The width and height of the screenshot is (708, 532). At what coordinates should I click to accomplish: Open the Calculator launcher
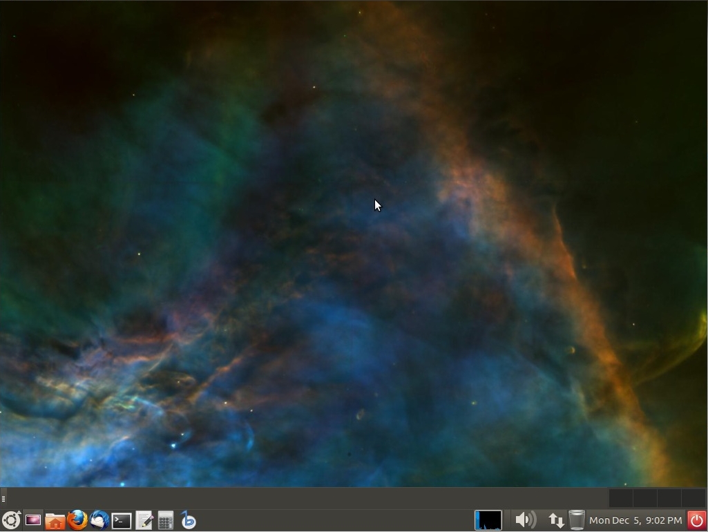point(166,520)
